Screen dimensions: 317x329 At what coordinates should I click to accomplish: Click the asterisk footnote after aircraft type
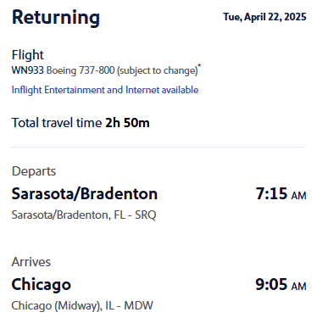[x=199, y=66]
